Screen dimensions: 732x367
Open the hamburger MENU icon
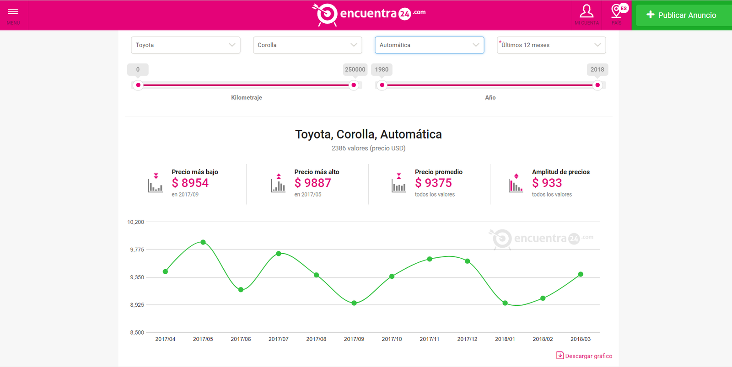13,12
